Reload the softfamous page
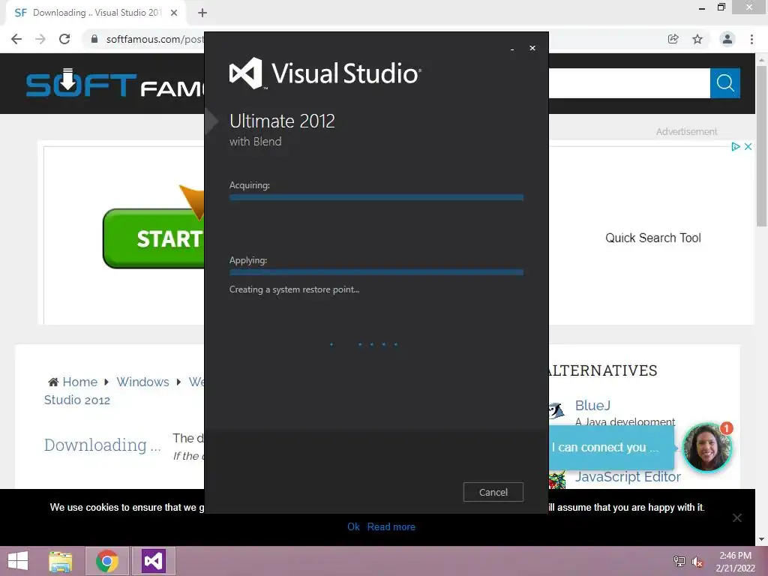This screenshot has height=576, width=768. tap(64, 39)
